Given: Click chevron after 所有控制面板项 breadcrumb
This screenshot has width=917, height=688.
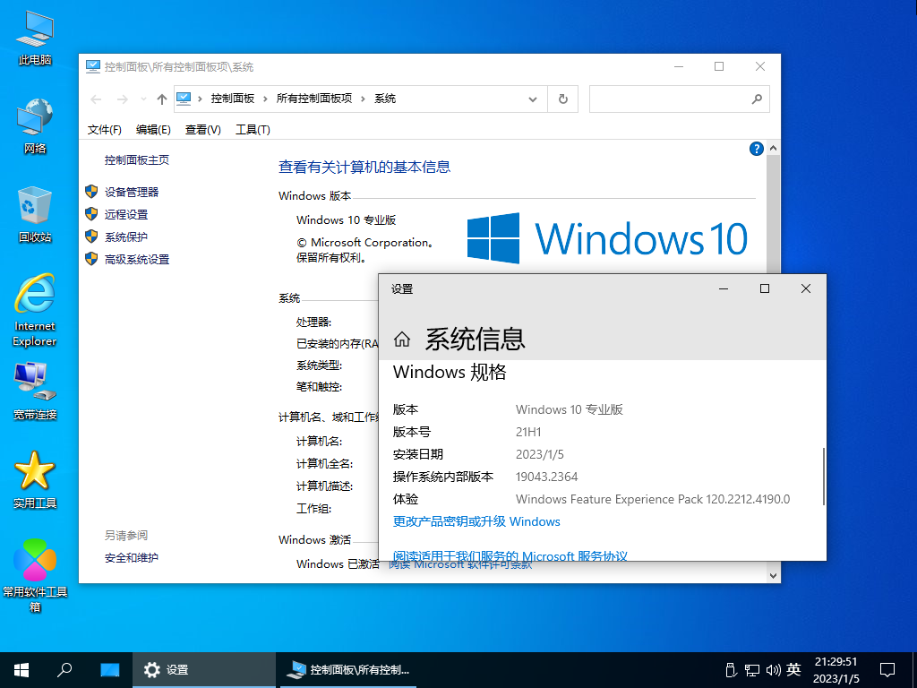Looking at the screenshot, I should click(363, 99).
